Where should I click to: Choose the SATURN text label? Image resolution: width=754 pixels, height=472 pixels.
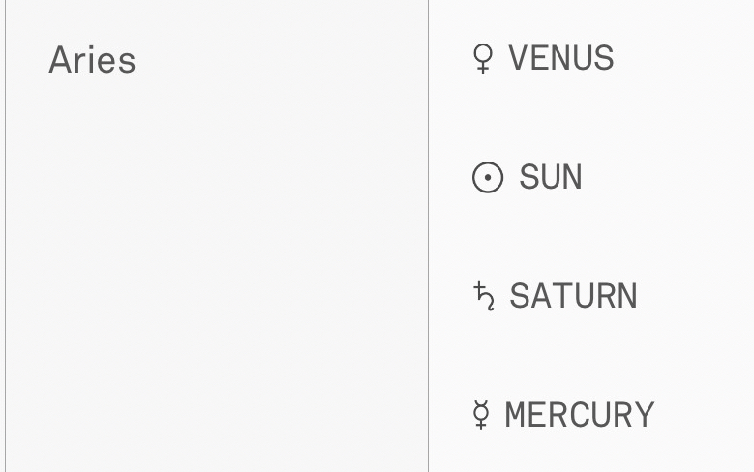pos(573,296)
